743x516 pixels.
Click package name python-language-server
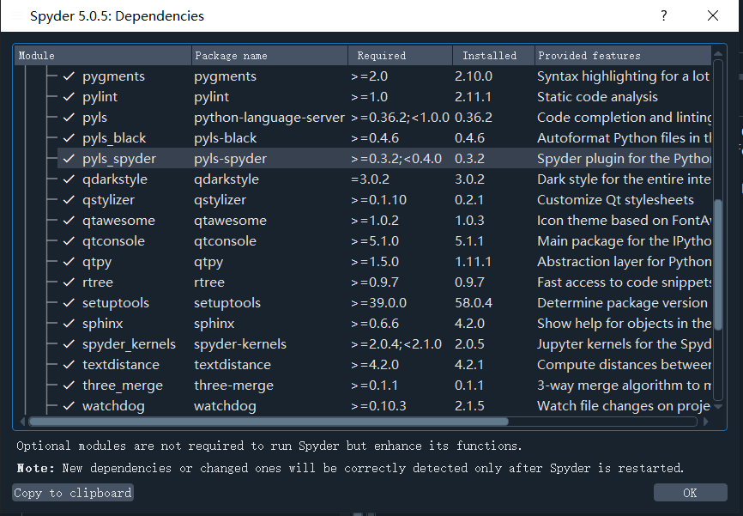269,118
